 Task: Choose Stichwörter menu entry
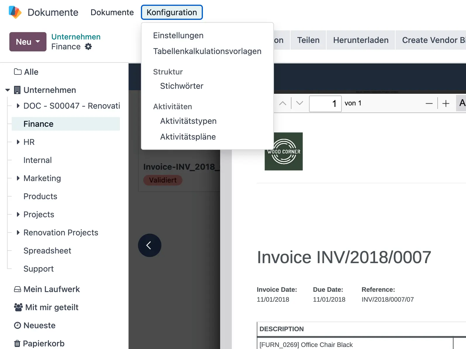coord(182,86)
